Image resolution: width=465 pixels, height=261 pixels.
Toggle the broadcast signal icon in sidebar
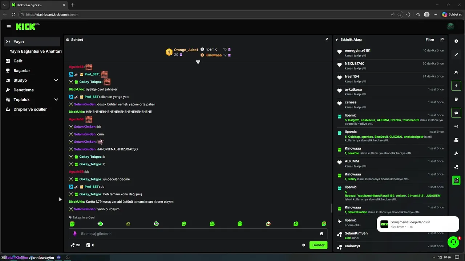point(456,126)
